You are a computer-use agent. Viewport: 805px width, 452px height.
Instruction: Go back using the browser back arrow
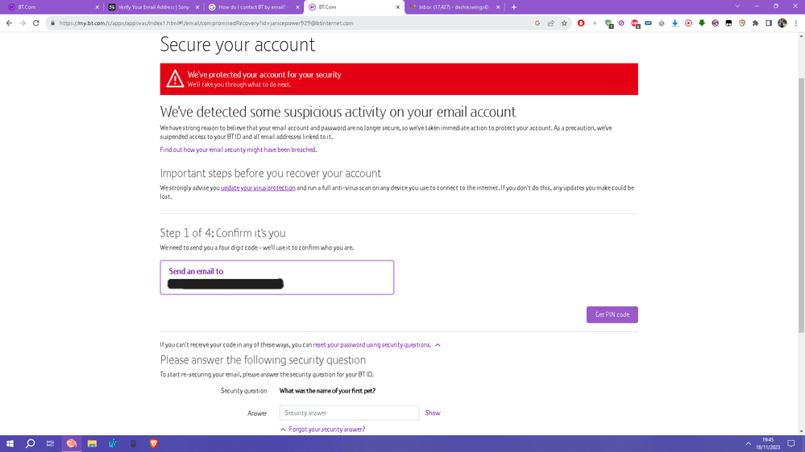tap(9, 23)
